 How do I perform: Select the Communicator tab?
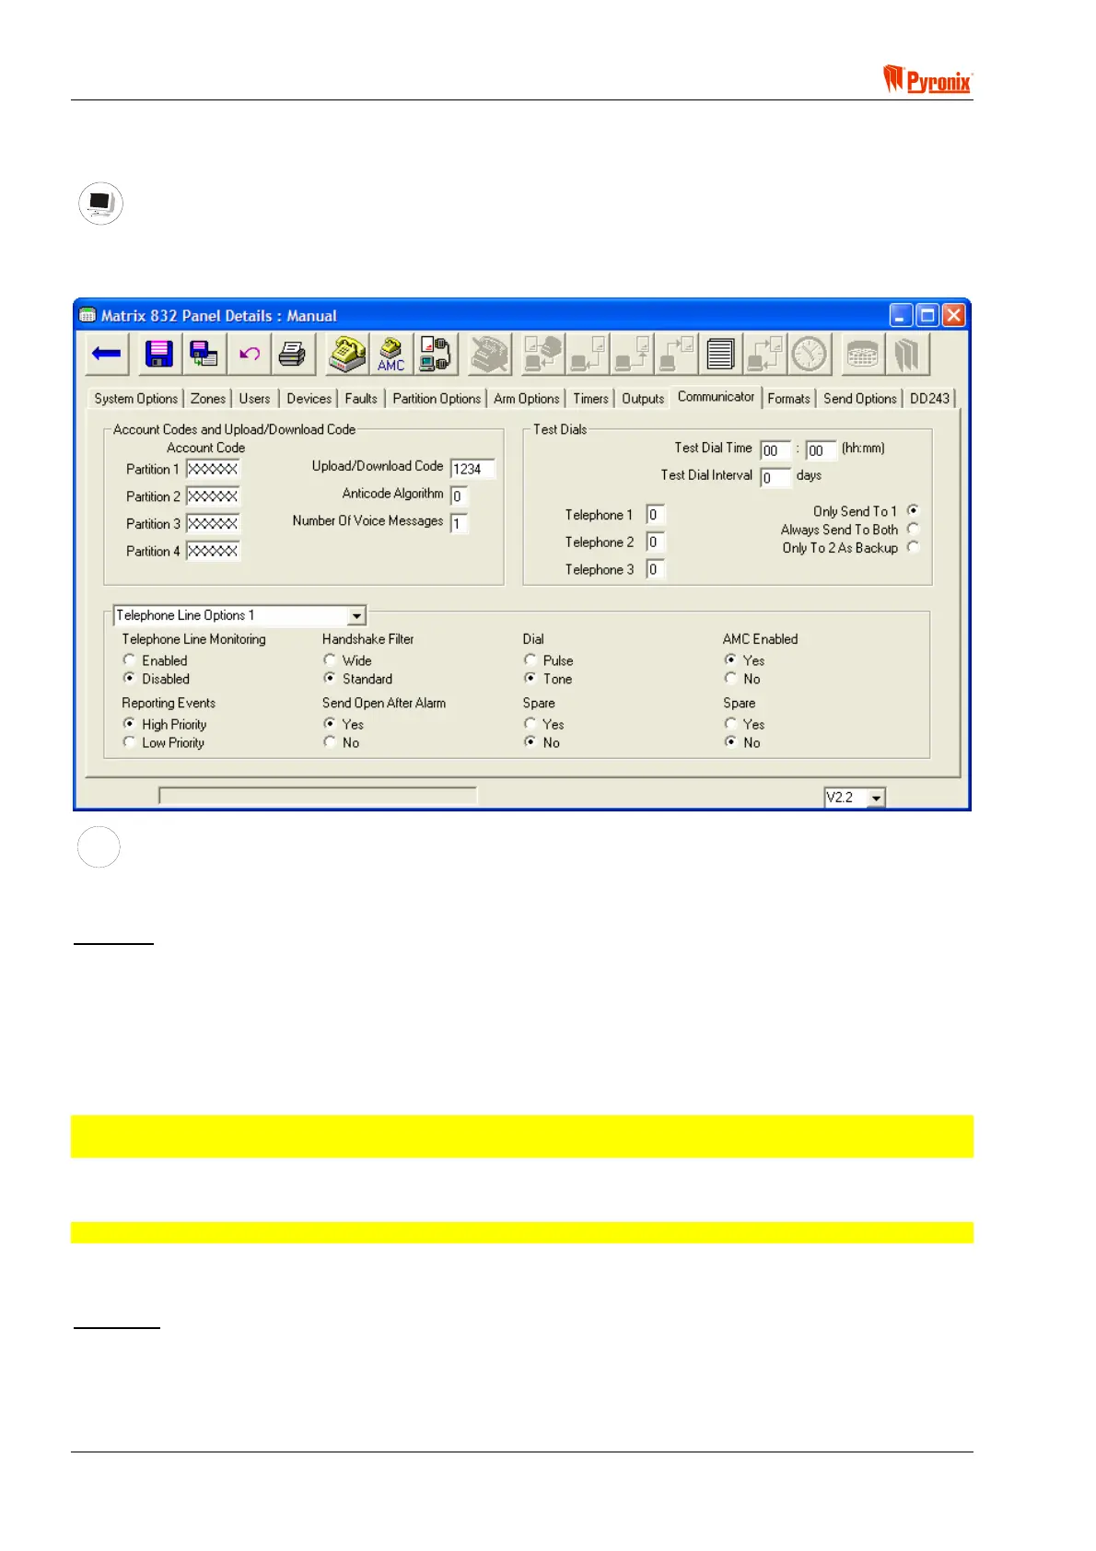717,397
